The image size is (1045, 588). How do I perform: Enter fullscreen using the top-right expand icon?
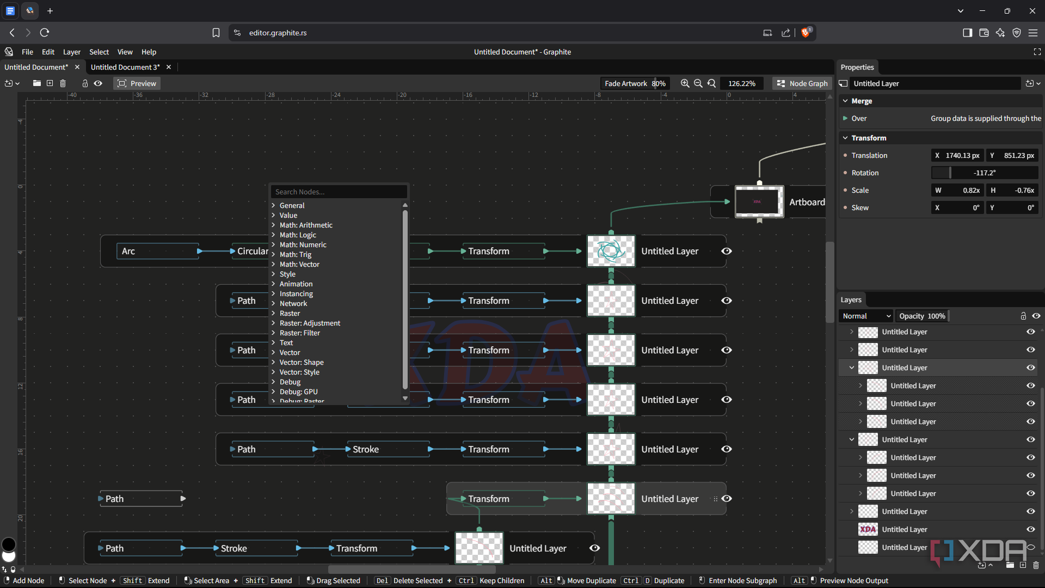click(1037, 52)
